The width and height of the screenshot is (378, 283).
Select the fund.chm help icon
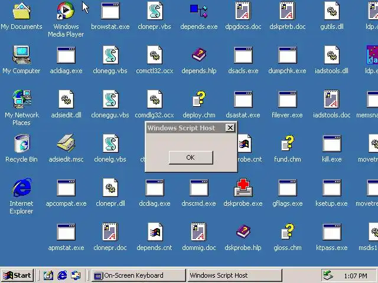288,143
